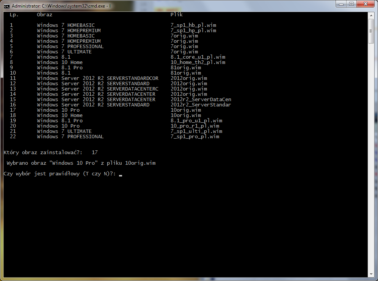
Task: Click the prompt 'Który obraz zainstalować?:'
Action: [43, 152]
